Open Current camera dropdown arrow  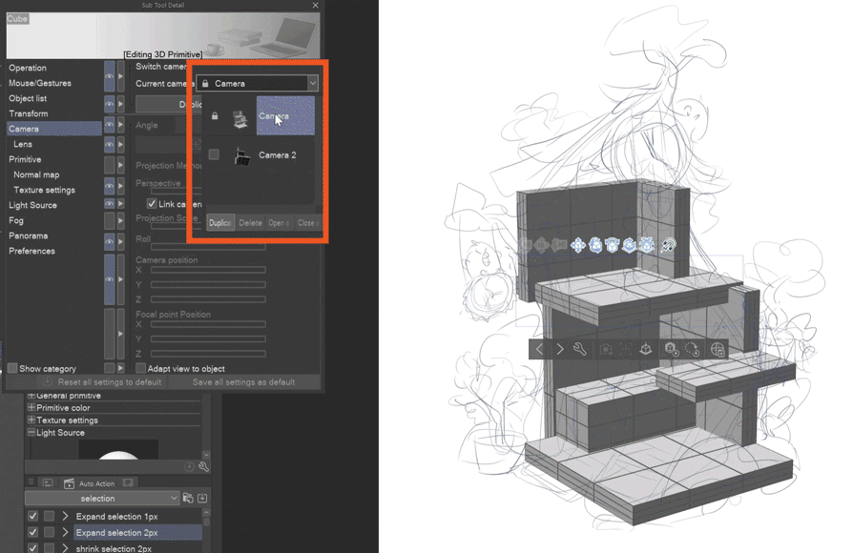coord(313,83)
